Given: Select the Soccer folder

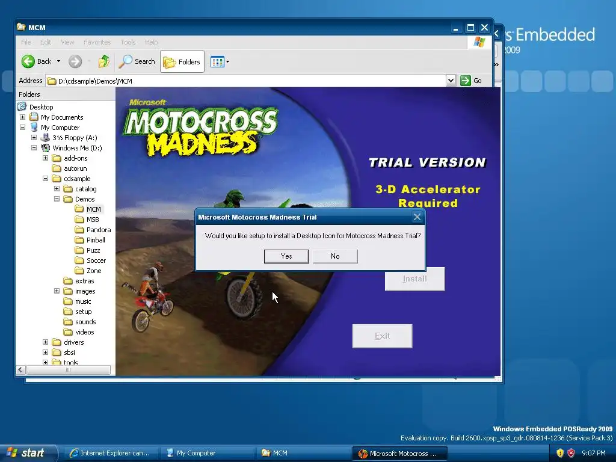Looking at the screenshot, I should [x=96, y=260].
